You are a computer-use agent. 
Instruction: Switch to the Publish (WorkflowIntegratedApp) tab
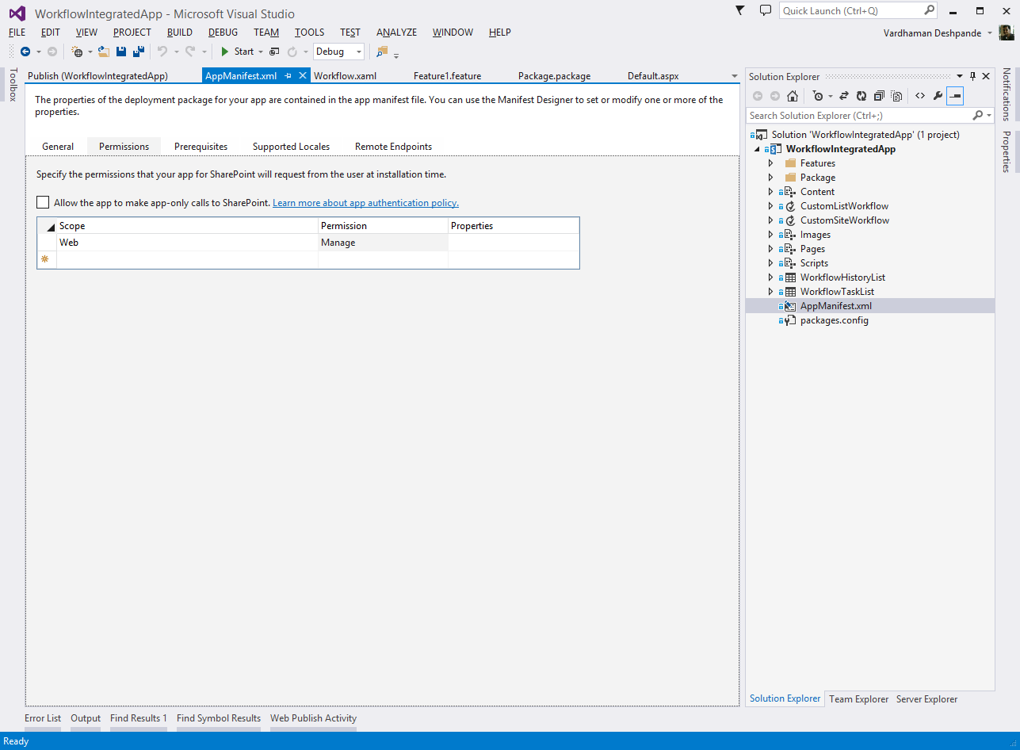tap(97, 76)
